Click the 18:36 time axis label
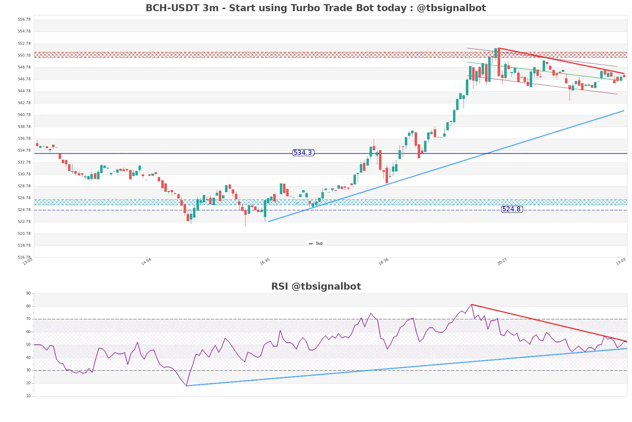This screenshot has height=422, width=632. point(384,262)
